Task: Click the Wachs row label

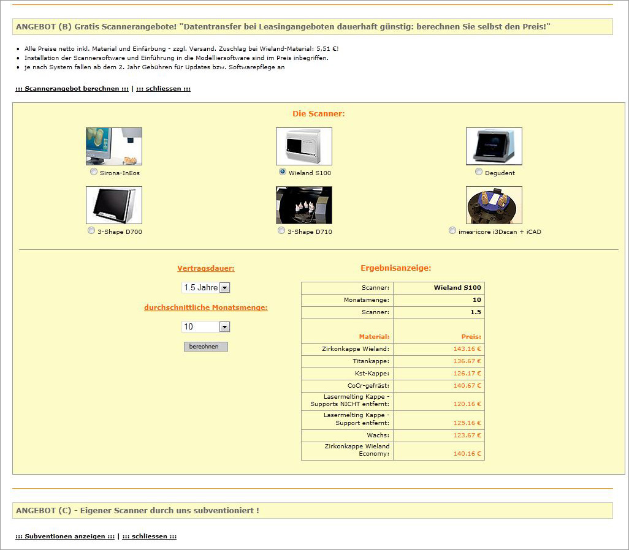Action: pyautogui.click(x=378, y=435)
